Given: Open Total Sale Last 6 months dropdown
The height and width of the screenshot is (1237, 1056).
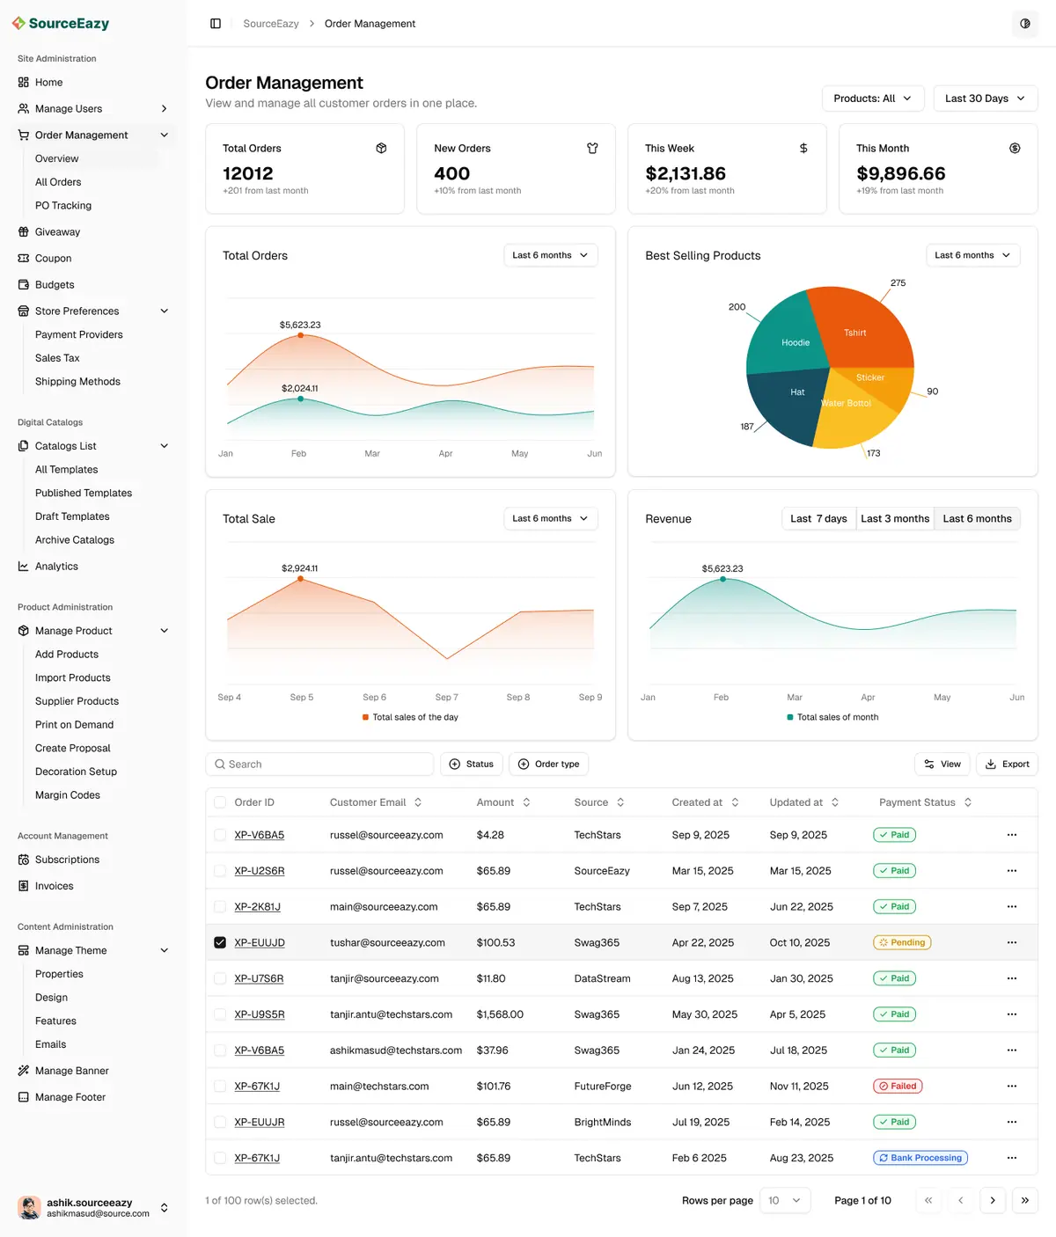Looking at the screenshot, I should tap(551, 518).
